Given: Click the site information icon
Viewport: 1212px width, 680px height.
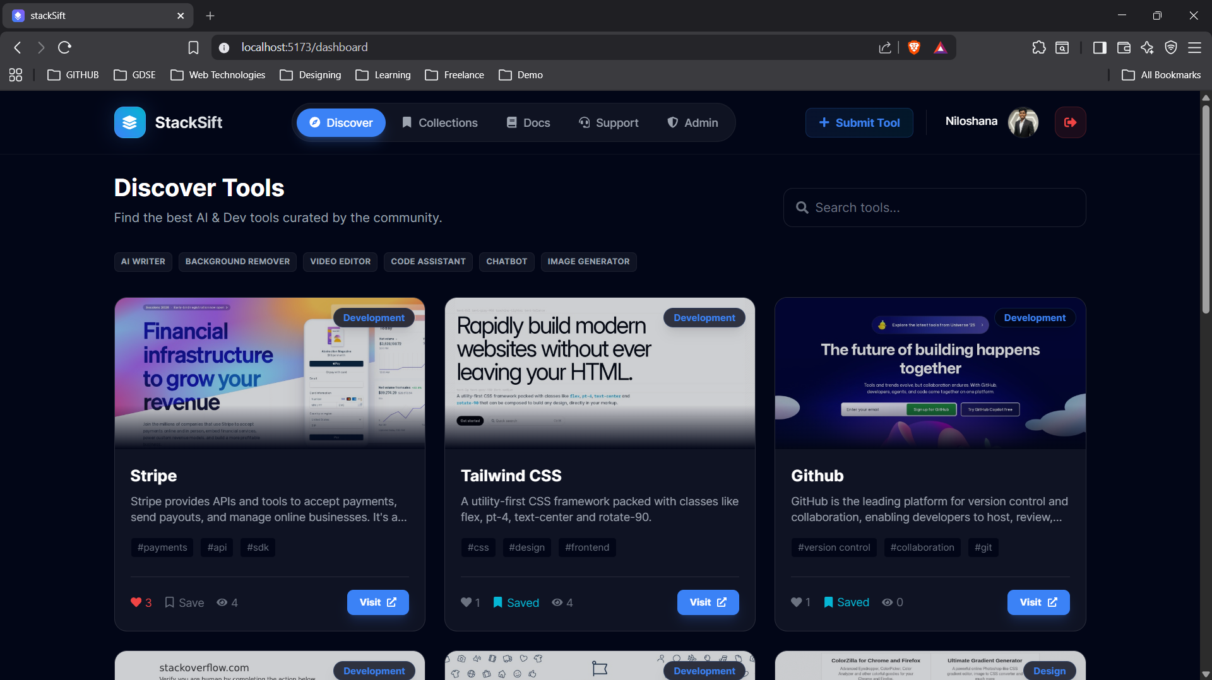Looking at the screenshot, I should pyautogui.click(x=223, y=47).
